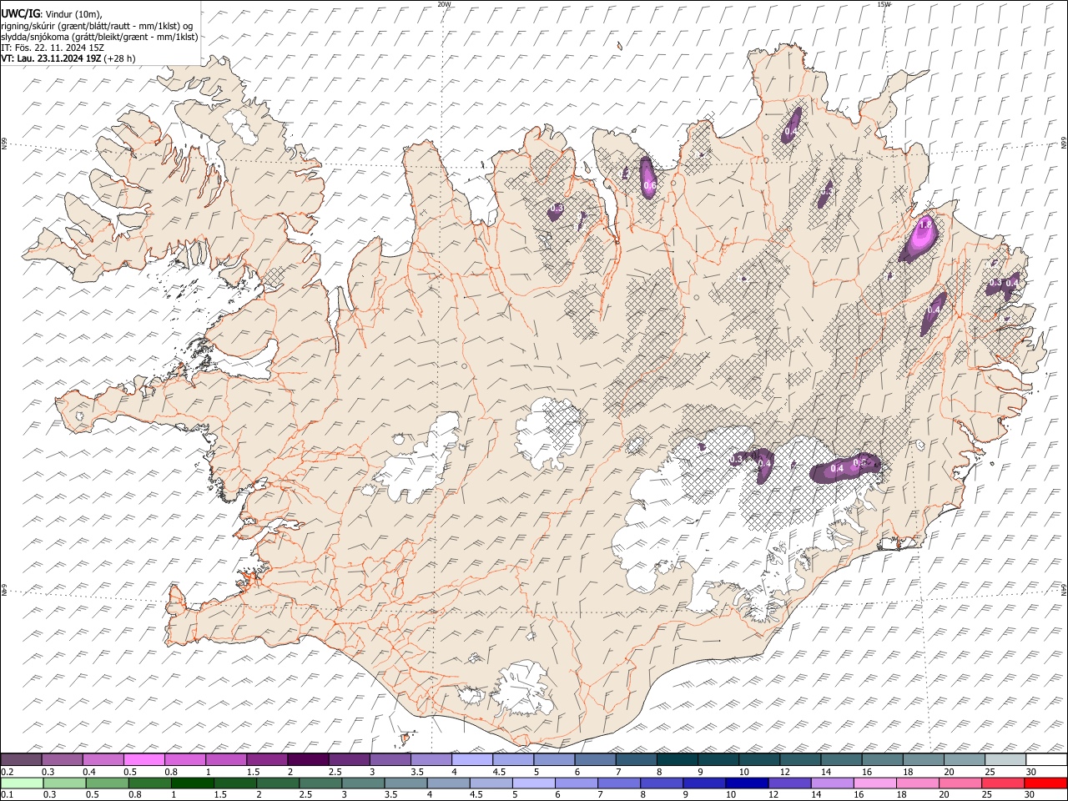Pick top legend swatch between 0.2 and 0.3
This screenshot has width=1068, height=801.
(x=21, y=760)
